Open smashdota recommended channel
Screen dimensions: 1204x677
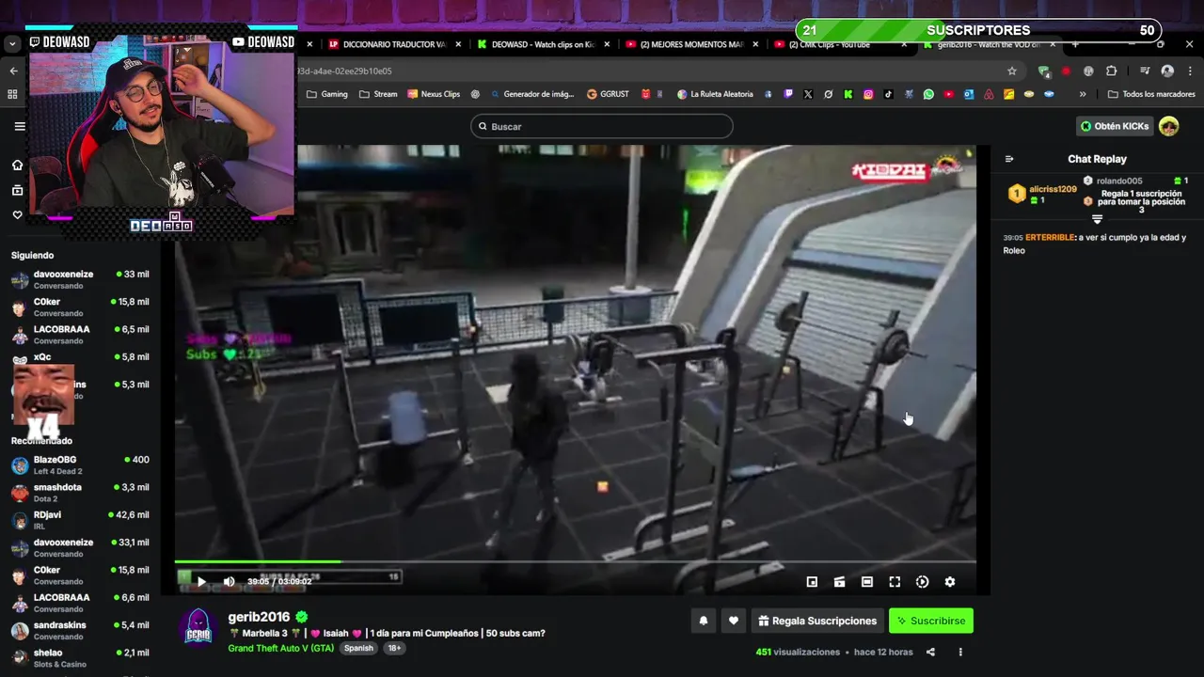coord(80,493)
